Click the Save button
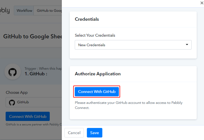 pos(95,133)
